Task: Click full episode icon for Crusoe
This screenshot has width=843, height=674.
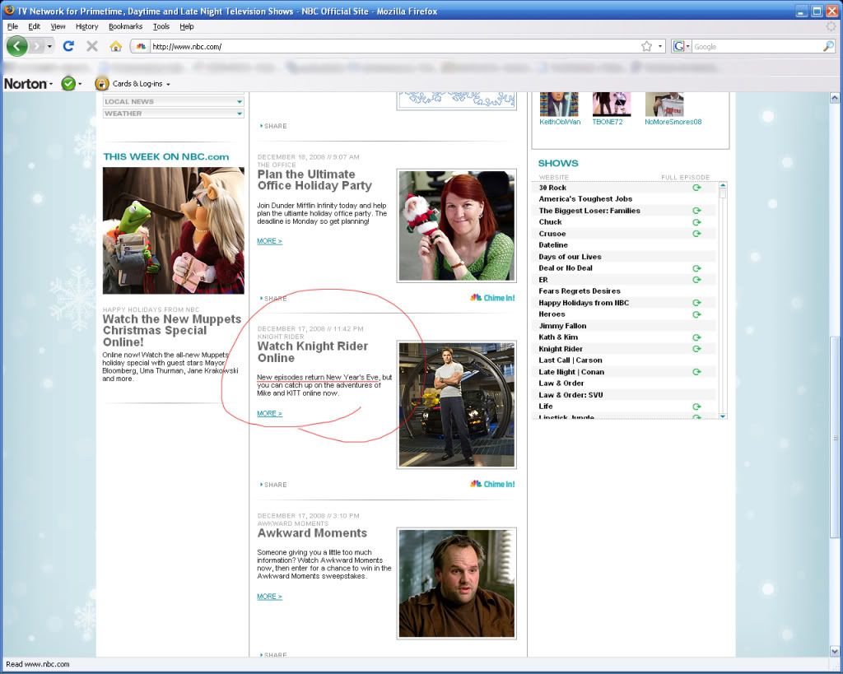Action: click(696, 234)
